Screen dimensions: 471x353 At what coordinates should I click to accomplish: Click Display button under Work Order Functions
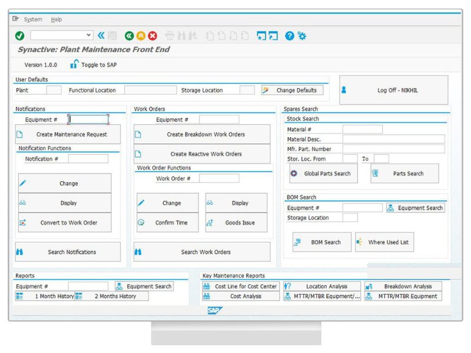point(237,203)
